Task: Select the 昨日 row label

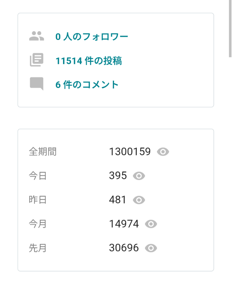Action: tap(38, 200)
